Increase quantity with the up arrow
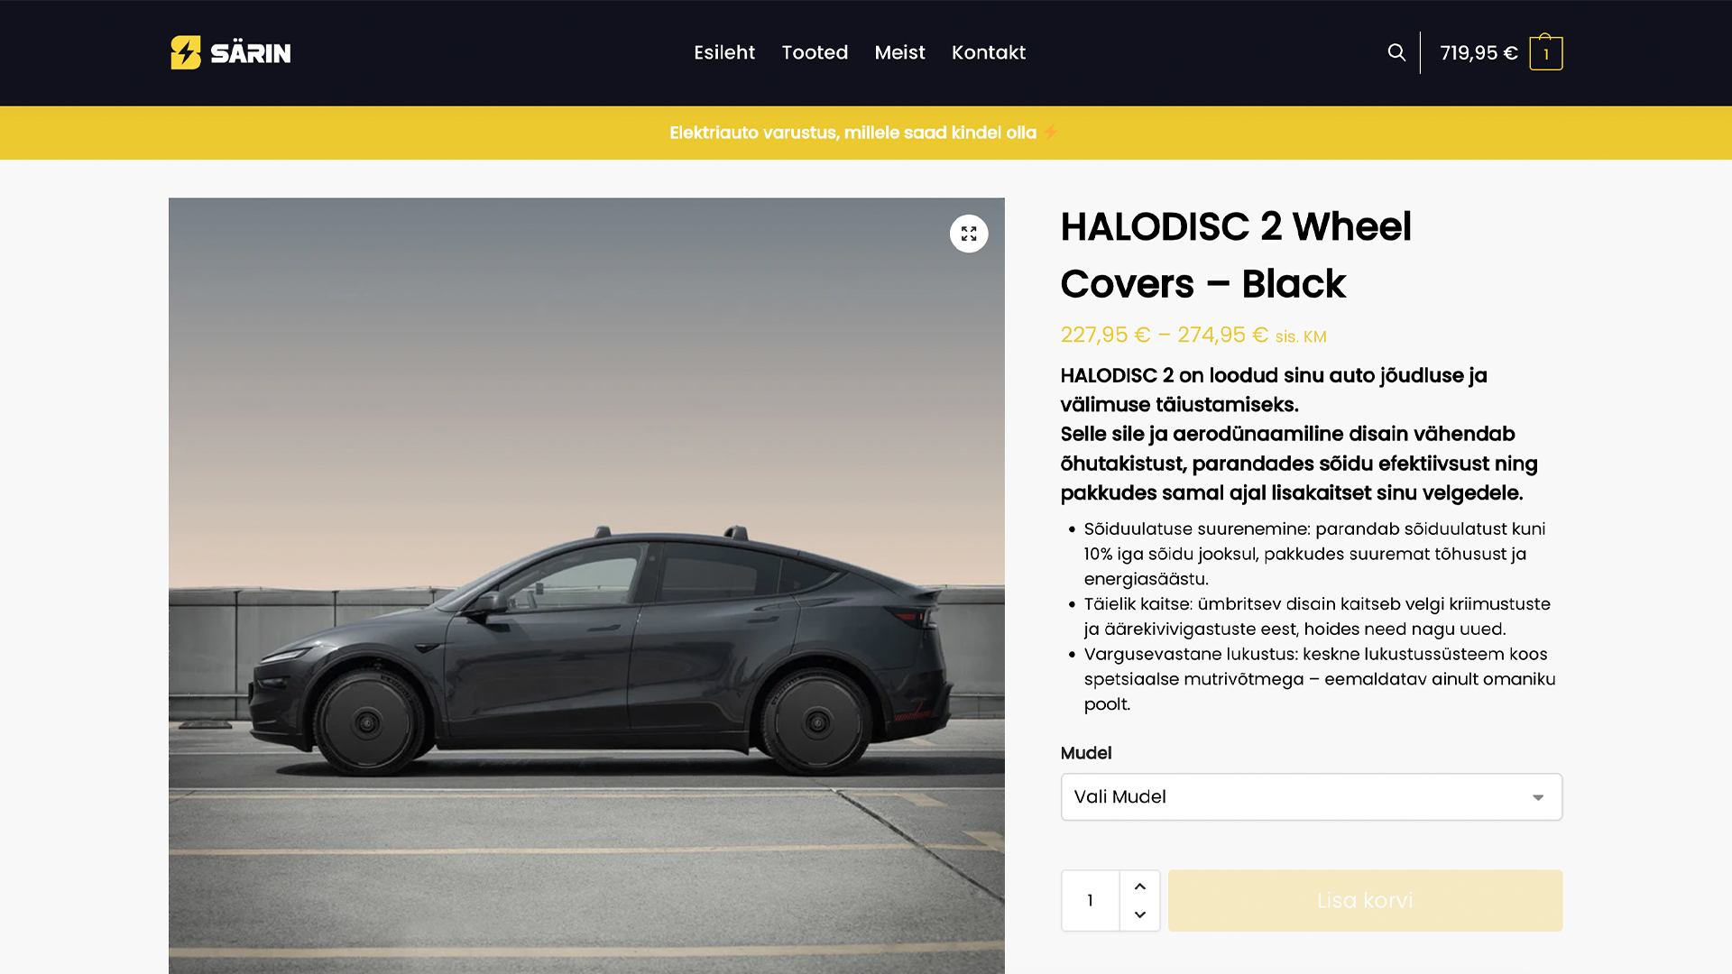Image resolution: width=1732 pixels, height=974 pixels. point(1140,887)
